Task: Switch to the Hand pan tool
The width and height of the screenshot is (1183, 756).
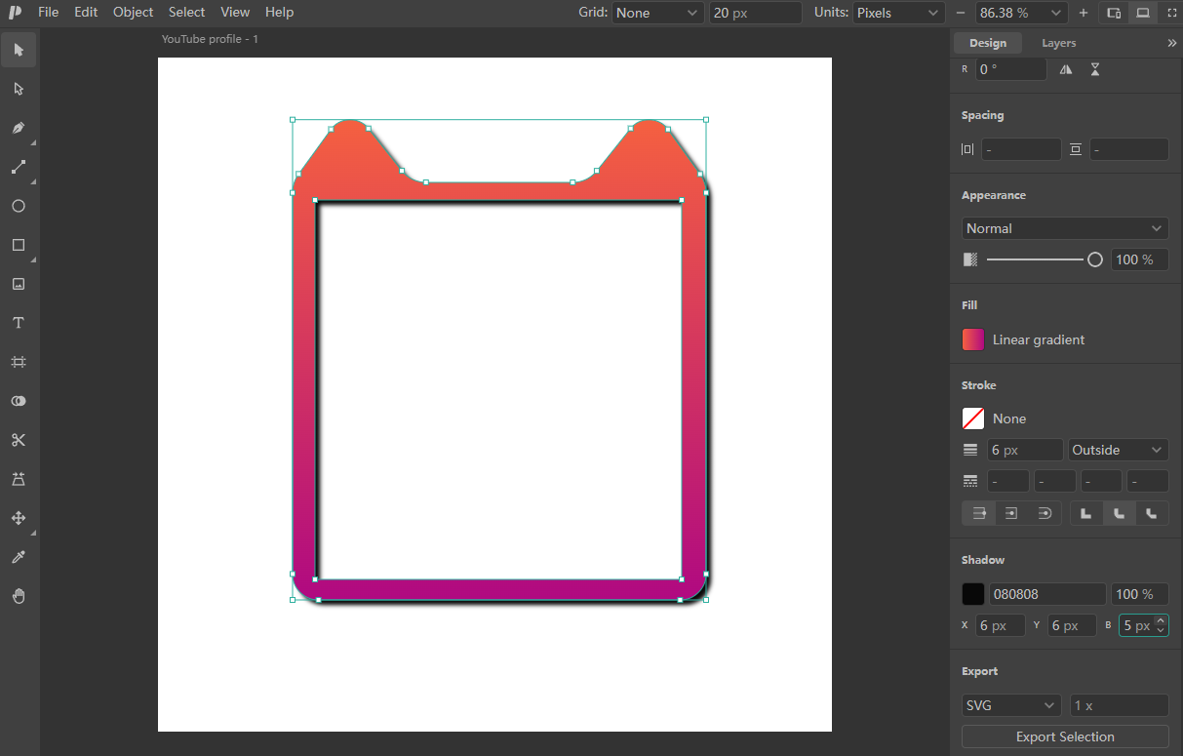Action: (19, 596)
